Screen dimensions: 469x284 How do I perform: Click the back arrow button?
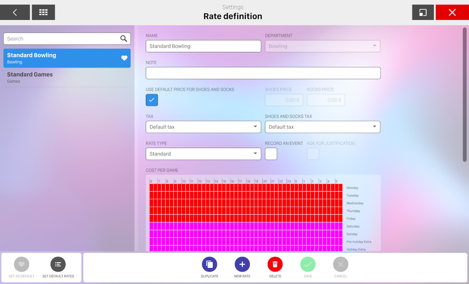[x=15, y=13]
